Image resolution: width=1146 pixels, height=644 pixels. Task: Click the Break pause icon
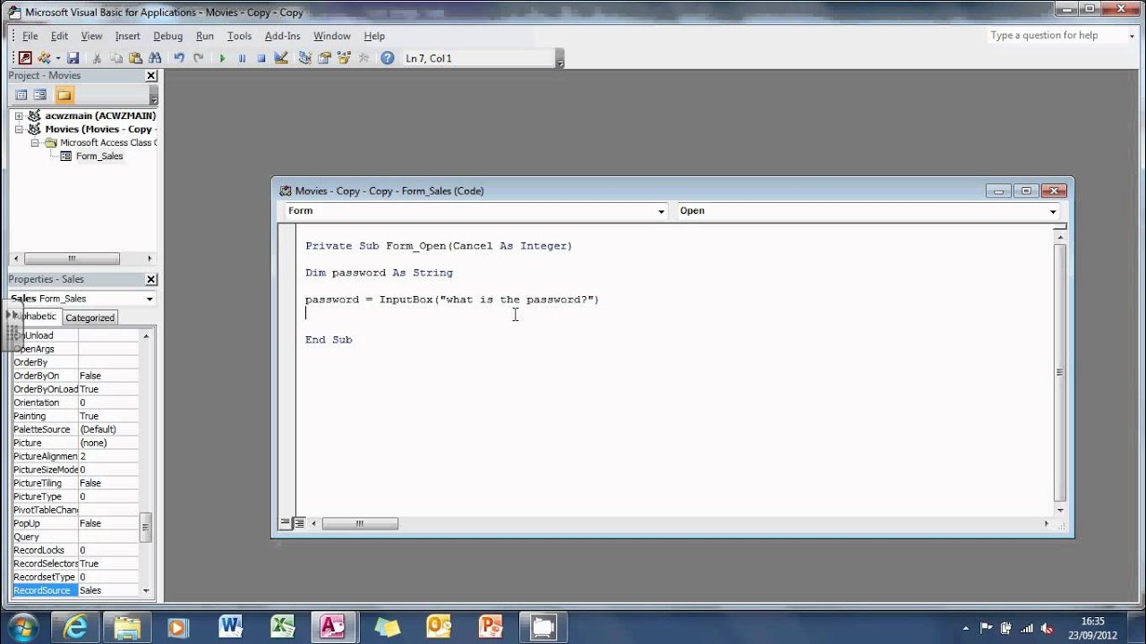[x=242, y=58]
